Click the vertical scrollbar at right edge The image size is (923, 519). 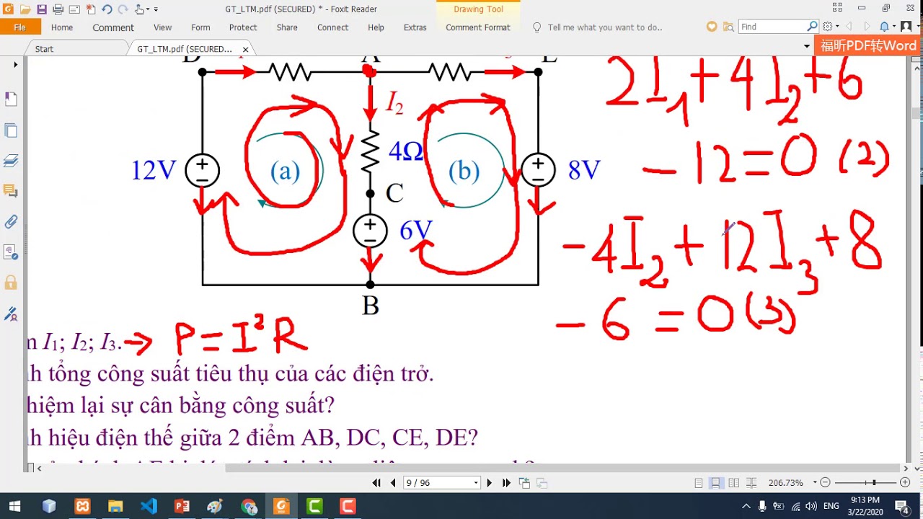[x=916, y=113]
